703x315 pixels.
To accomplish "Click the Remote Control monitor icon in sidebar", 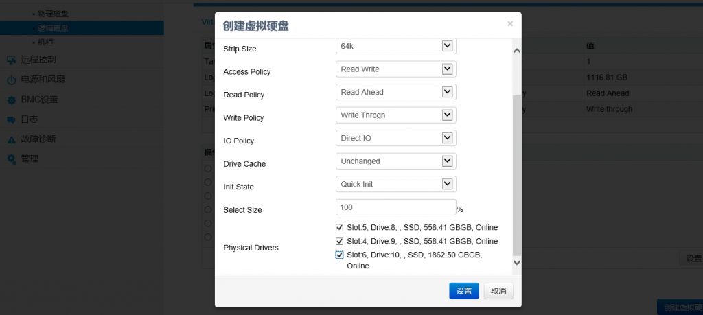I will 11,60.
